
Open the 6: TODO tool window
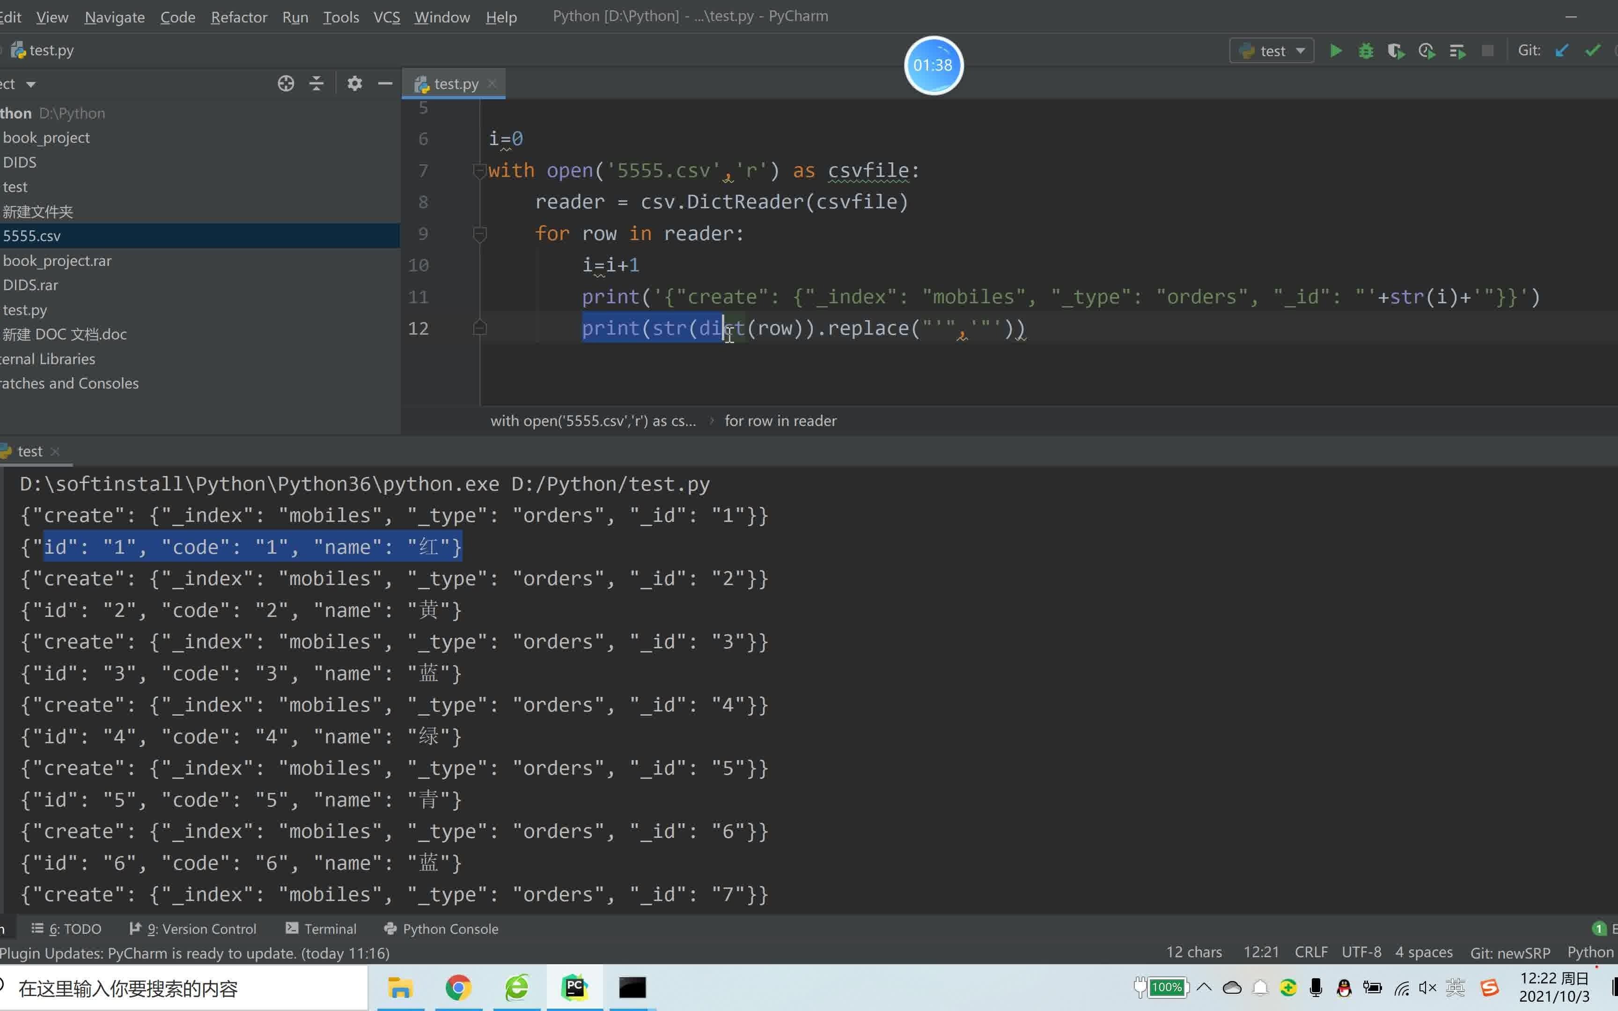67,929
